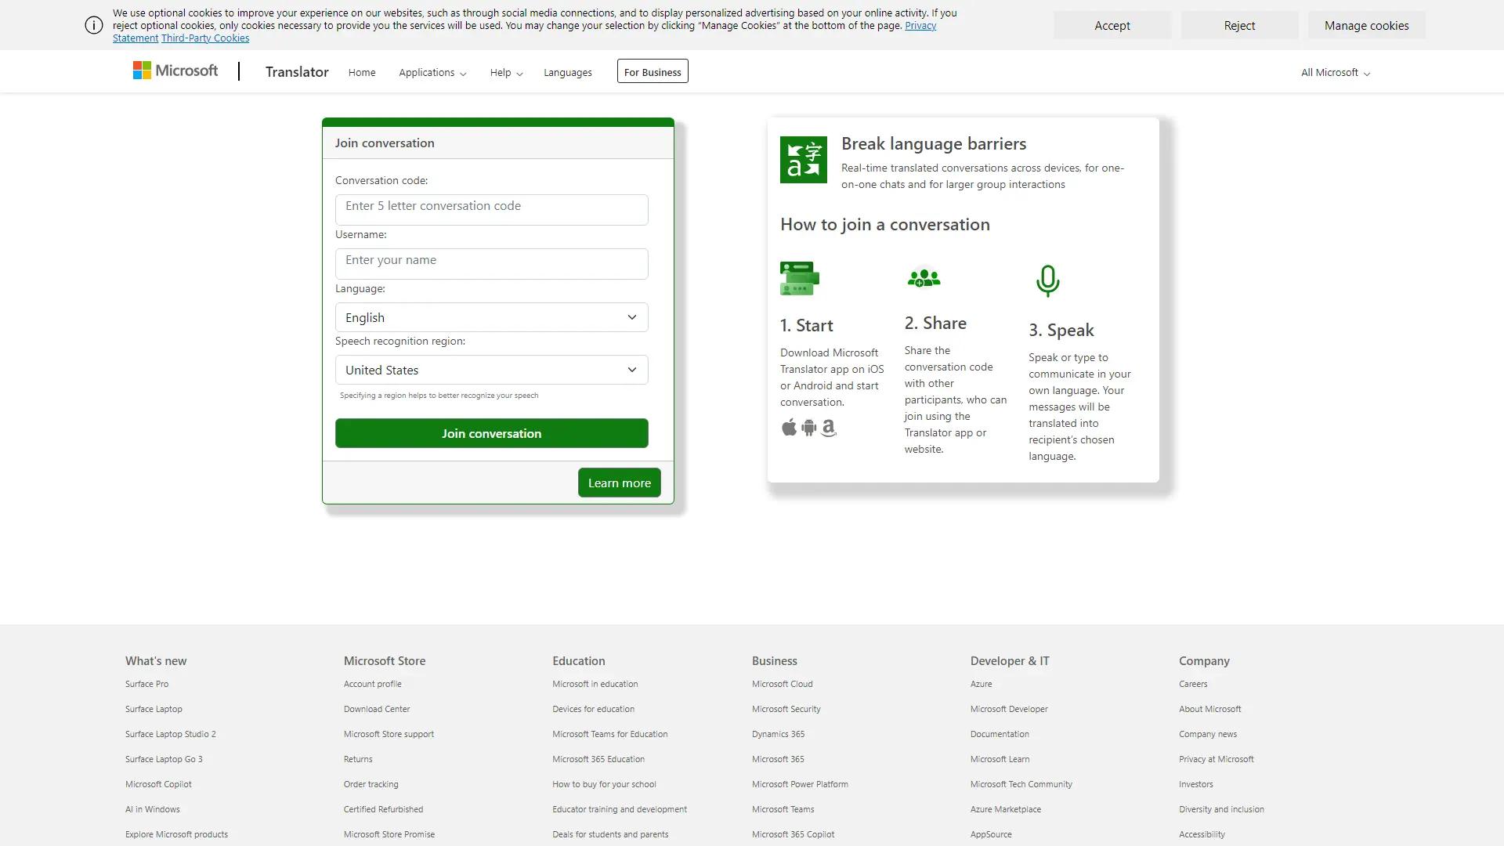Open the Investors footer link

tap(1196, 784)
